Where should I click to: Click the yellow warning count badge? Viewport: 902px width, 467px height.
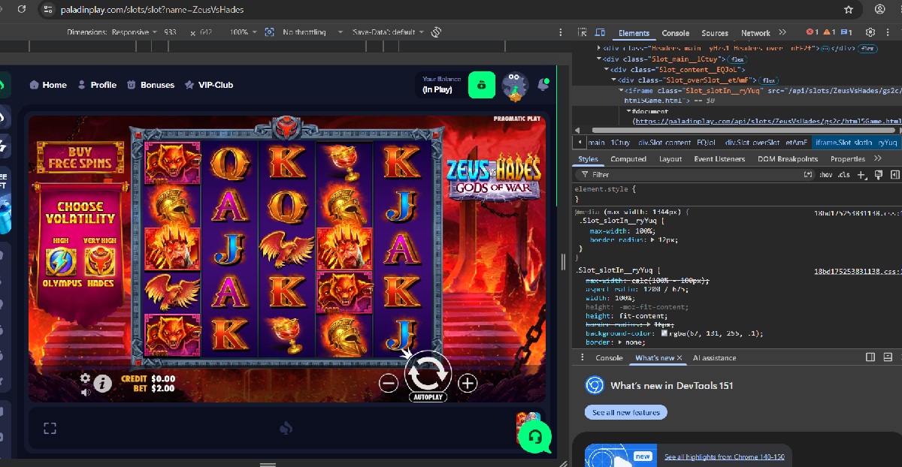tap(829, 32)
